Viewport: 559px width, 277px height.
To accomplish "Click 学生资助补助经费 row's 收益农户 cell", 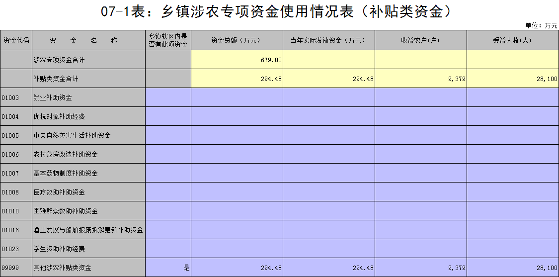I will click(x=420, y=249).
